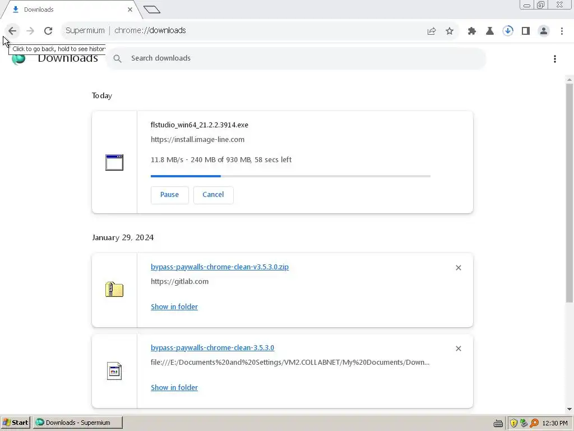Click the download speed status text
The width and height of the screenshot is (574, 431).
click(221, 160)
